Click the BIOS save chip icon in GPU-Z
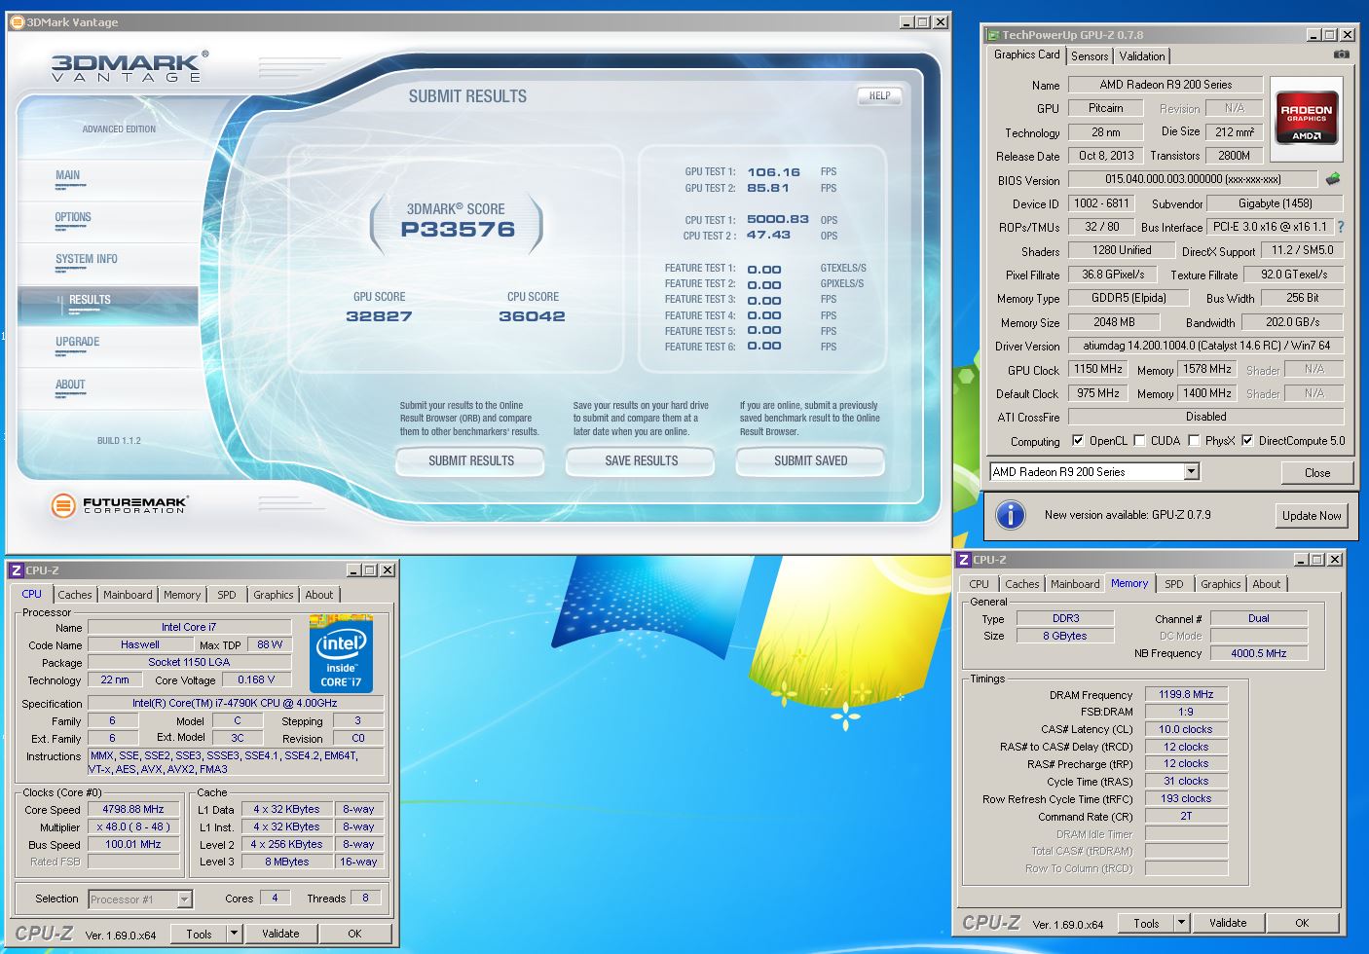Image resolution: width=1369 pixels, height=954 pixels. (1333, 179)
